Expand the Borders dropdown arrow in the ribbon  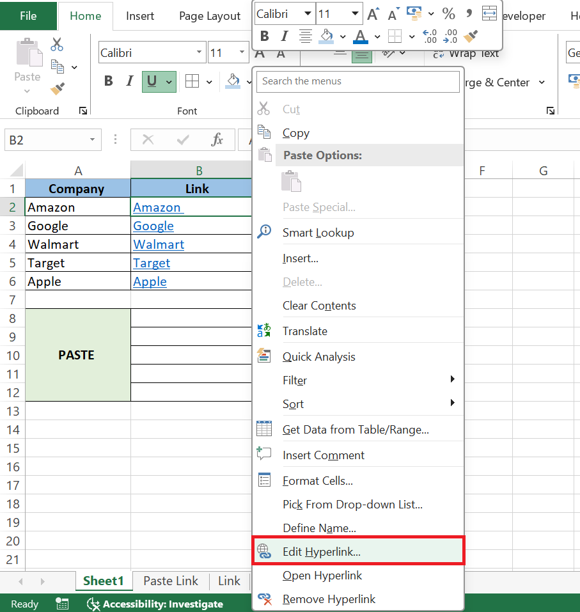pyautogui.click(x=209, y=82)
